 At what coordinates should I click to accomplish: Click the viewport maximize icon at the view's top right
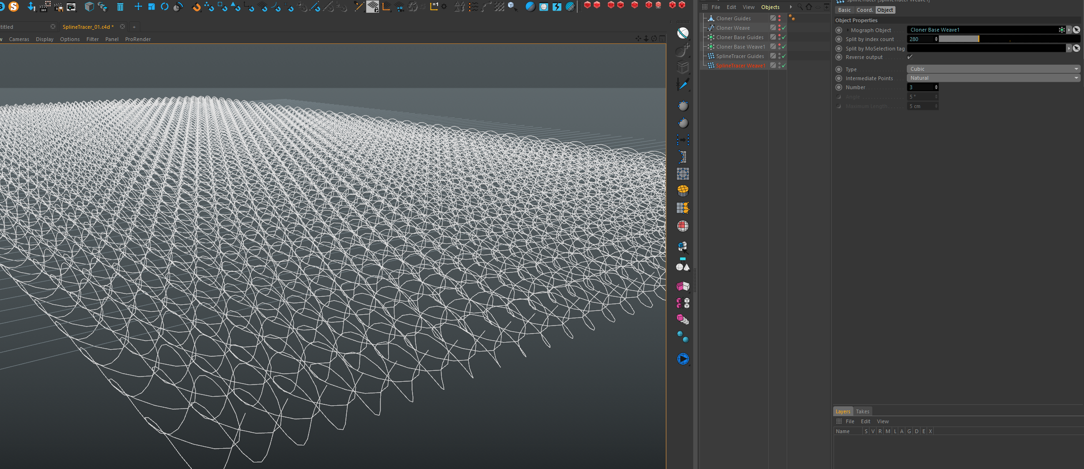click(x=662, y=39)
